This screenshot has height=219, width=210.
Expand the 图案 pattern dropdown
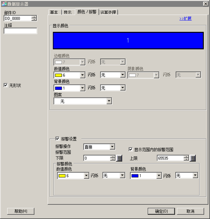point(109,101)
